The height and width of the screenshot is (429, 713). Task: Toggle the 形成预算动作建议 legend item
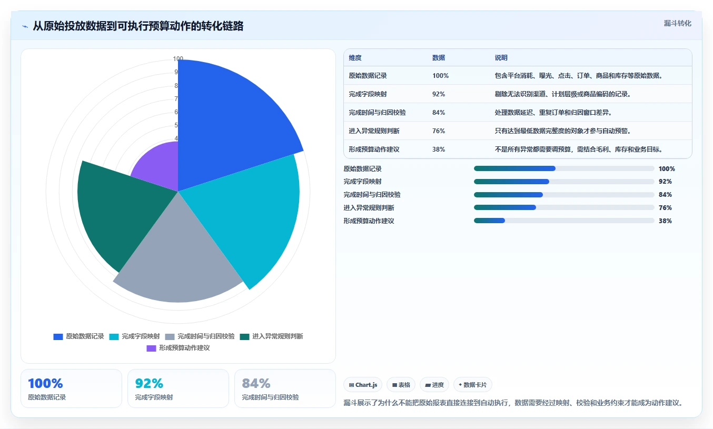tap(178, 348)
